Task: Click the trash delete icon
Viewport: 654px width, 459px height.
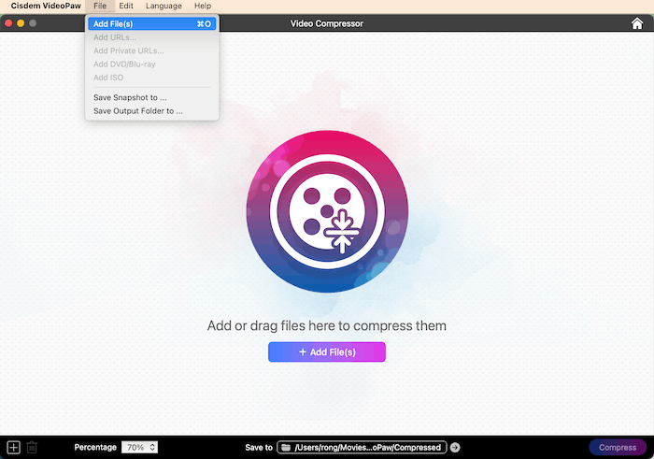Action: [32, 448]
